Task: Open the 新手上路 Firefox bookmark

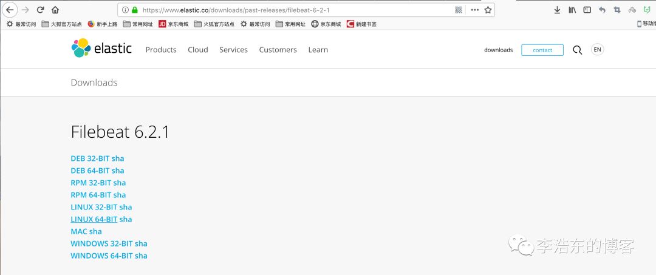Action: [103, 24]
